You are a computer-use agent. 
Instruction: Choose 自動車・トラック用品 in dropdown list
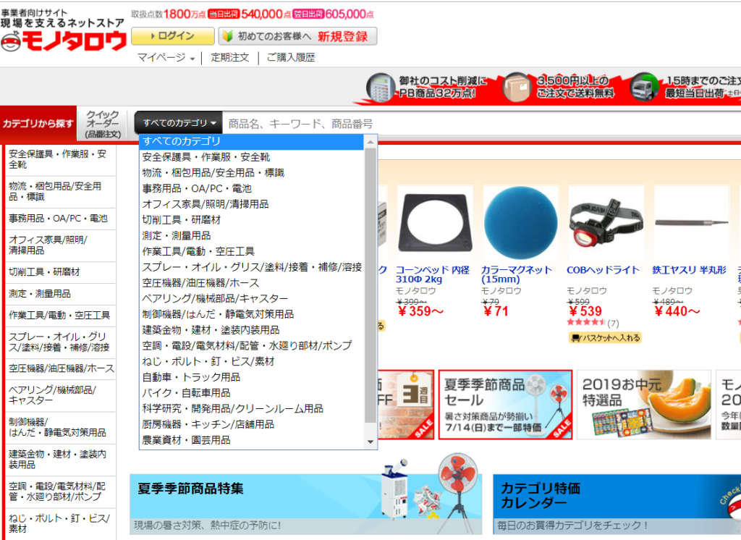click(x=252, y=377)
